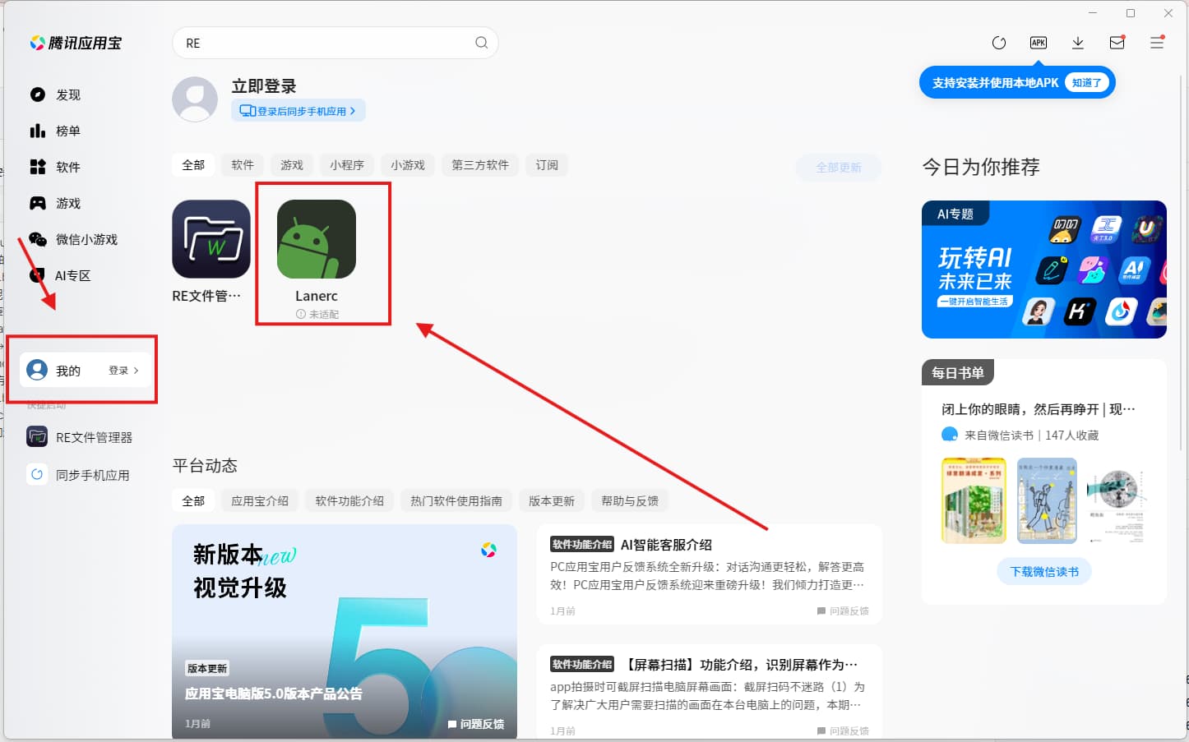Select the 游戏 filter tab
1189x742 pixels.
coord(292,165)
